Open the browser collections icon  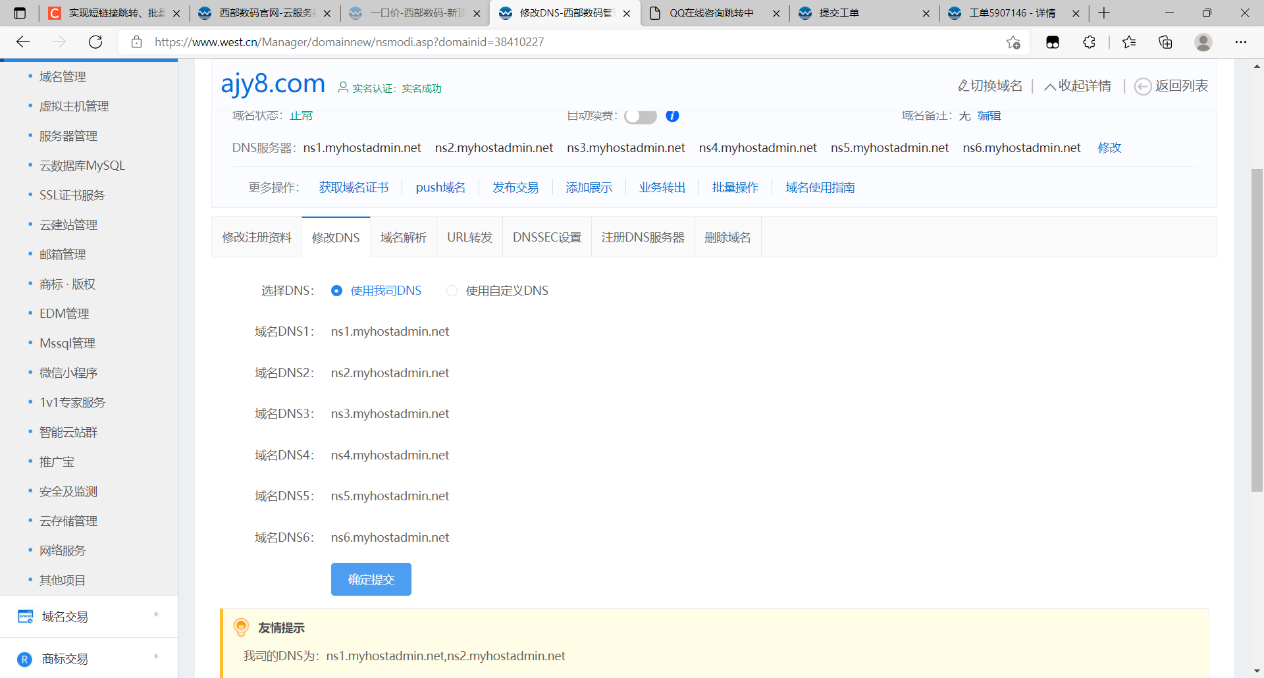click(x=1165, y=42)
